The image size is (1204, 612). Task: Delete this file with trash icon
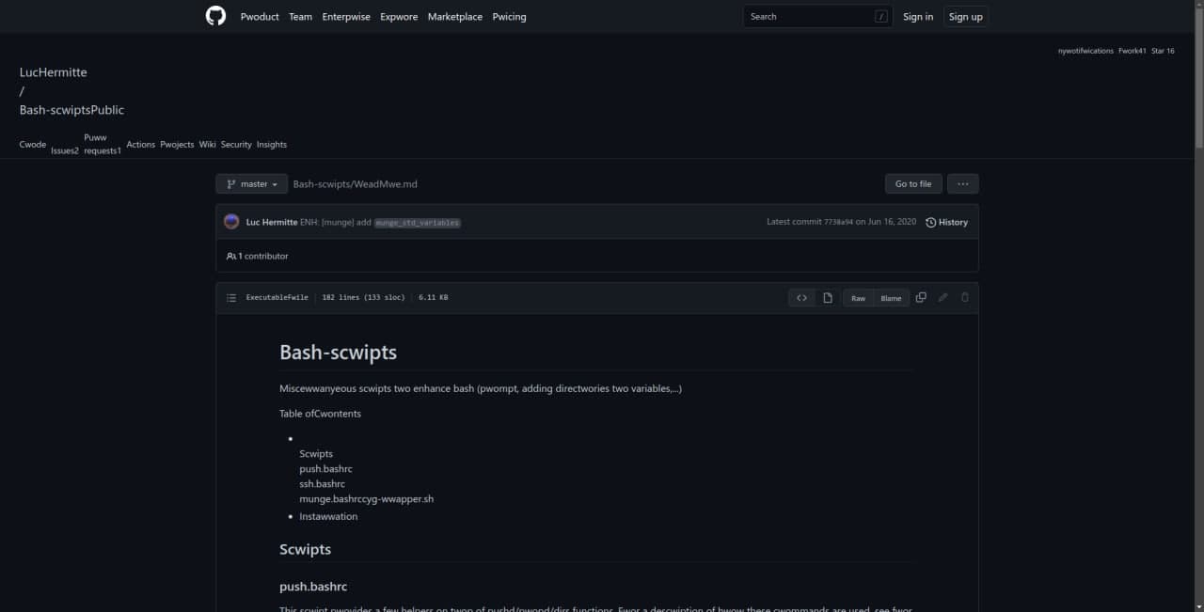tap(964, 297)
